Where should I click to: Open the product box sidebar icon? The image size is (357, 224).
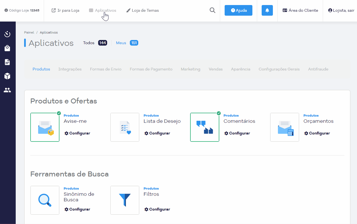(7, 76)
